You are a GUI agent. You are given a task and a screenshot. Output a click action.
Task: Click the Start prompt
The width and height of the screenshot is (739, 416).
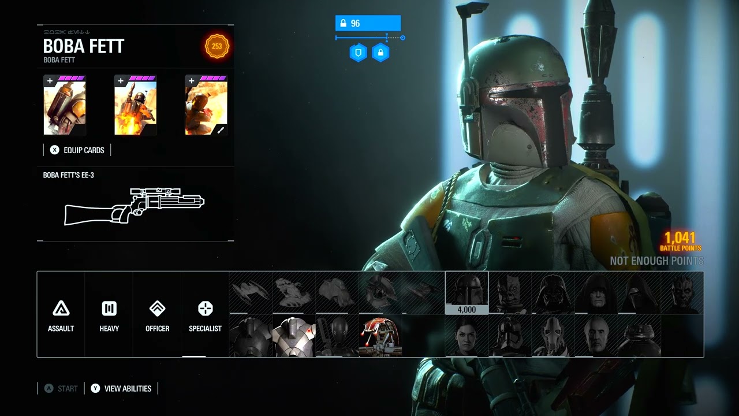coord(61,389)
